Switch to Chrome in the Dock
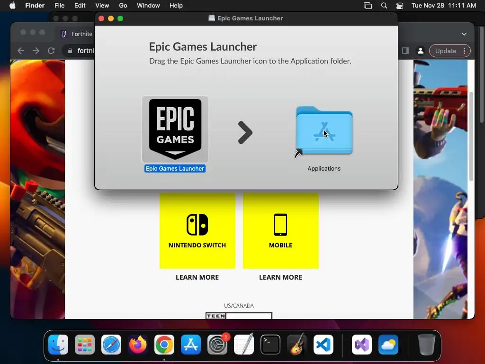 tap(164, 345)
